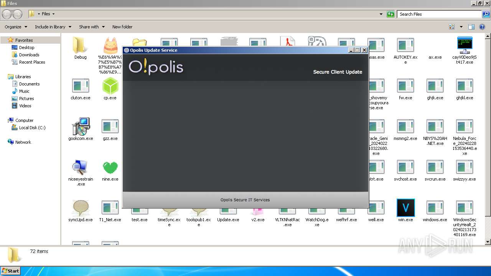This screenshot has width=491, height=276.
Task: Select the cat icon file with encoded name
Action: coord(110,46)
